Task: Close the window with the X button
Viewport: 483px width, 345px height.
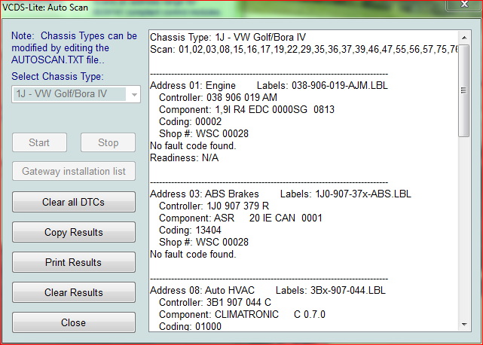Action: tap(464, 5)
